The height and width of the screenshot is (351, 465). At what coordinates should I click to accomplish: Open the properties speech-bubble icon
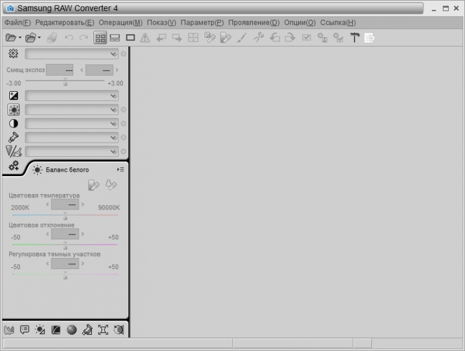pyautogui.click(x=25, y=330)
